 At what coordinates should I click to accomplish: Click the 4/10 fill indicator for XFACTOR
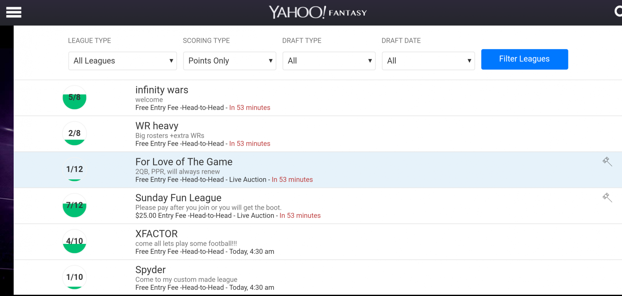click(x=74, y=241)
